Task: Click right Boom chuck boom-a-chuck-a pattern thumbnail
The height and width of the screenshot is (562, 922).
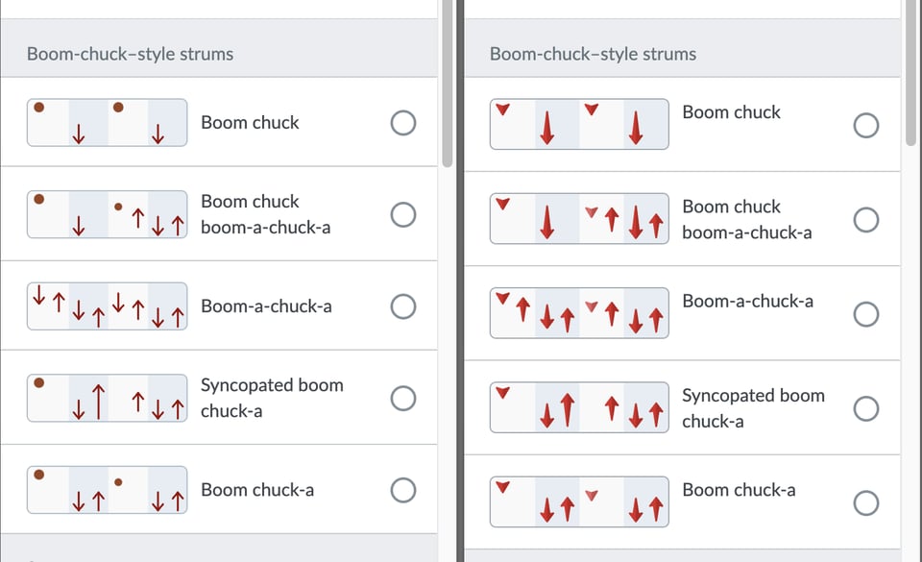Action: [x=579, y=219]
